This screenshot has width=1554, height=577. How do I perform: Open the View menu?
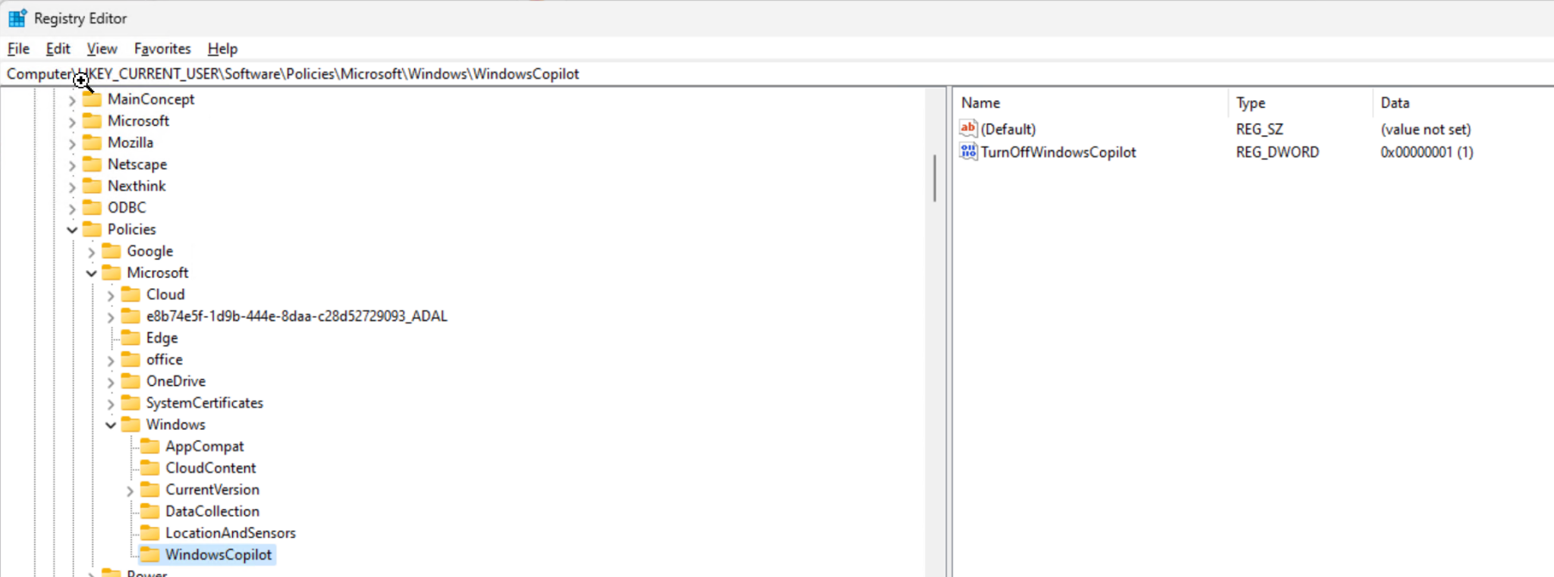102,49
